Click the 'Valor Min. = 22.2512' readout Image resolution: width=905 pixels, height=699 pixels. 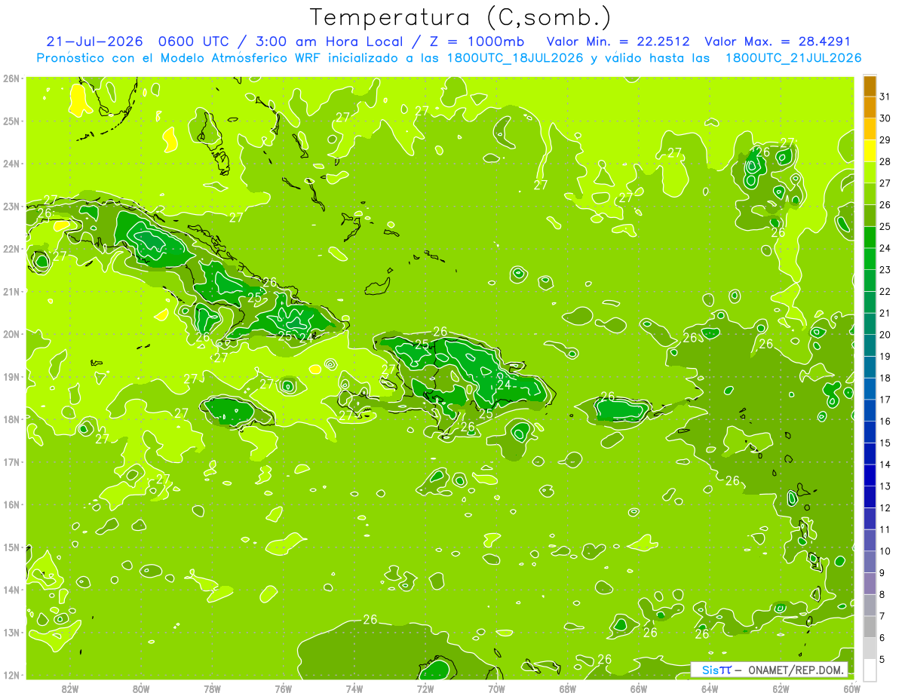click(618, 41)
